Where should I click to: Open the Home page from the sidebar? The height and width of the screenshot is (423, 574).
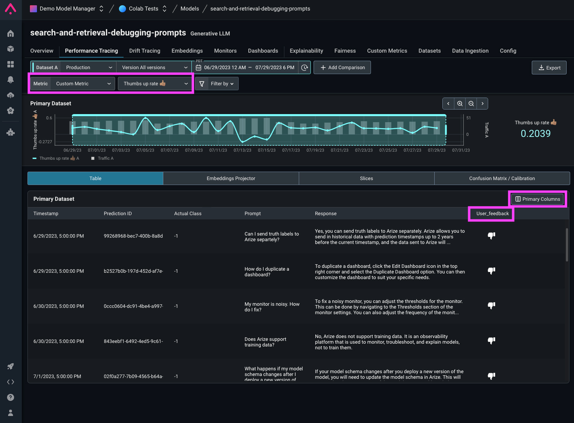(10, 33)
